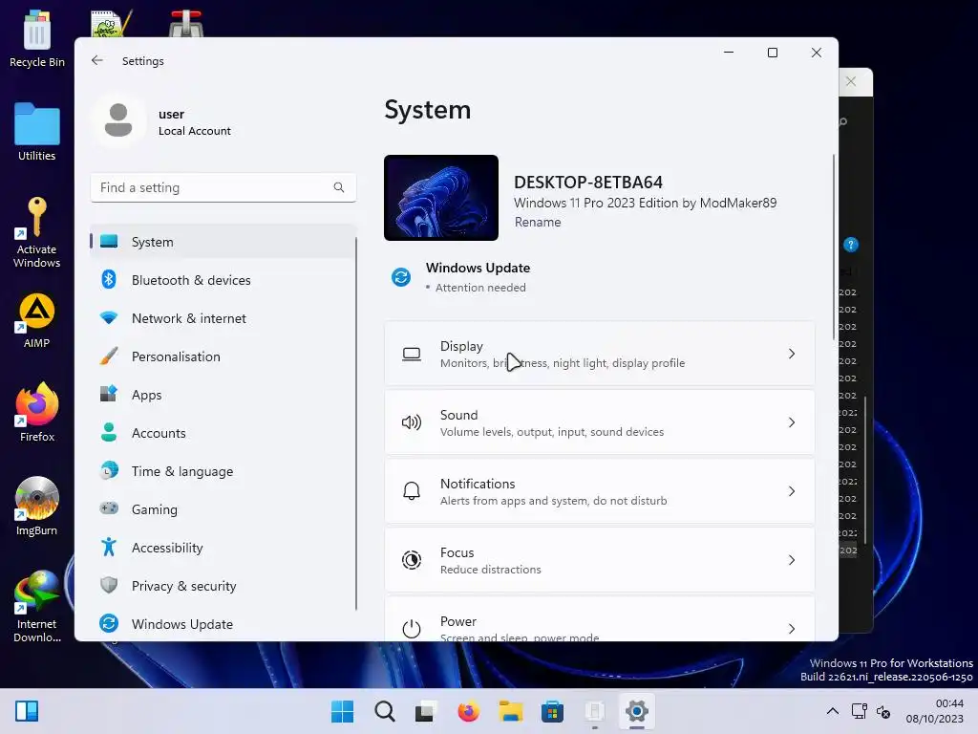Viewport: 978px width, 734px height.
Task: Click the Settings content vertical scrollbar
Action: coord(833,248)
